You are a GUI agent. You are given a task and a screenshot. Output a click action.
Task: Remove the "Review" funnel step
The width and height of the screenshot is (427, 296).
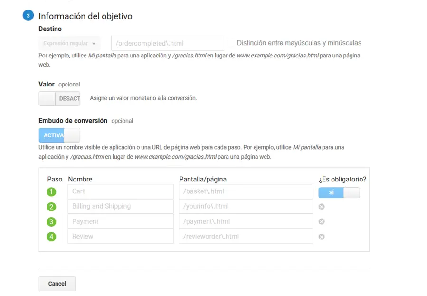coord(322,237)
